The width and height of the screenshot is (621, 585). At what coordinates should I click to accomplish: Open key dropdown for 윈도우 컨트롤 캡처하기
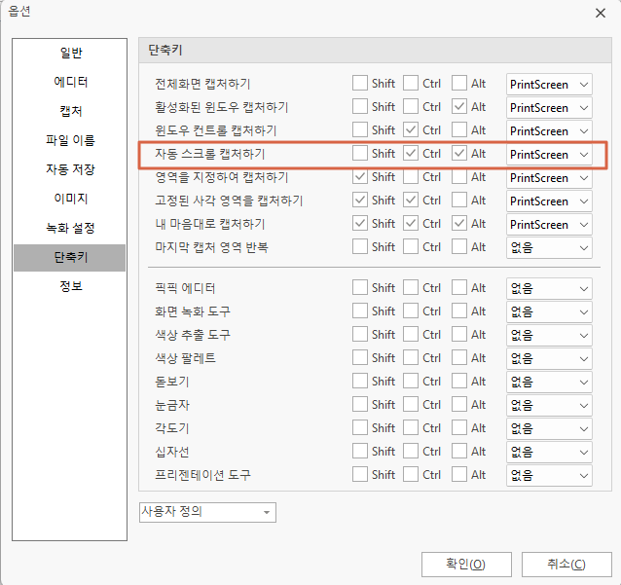(x=549, y=131)
